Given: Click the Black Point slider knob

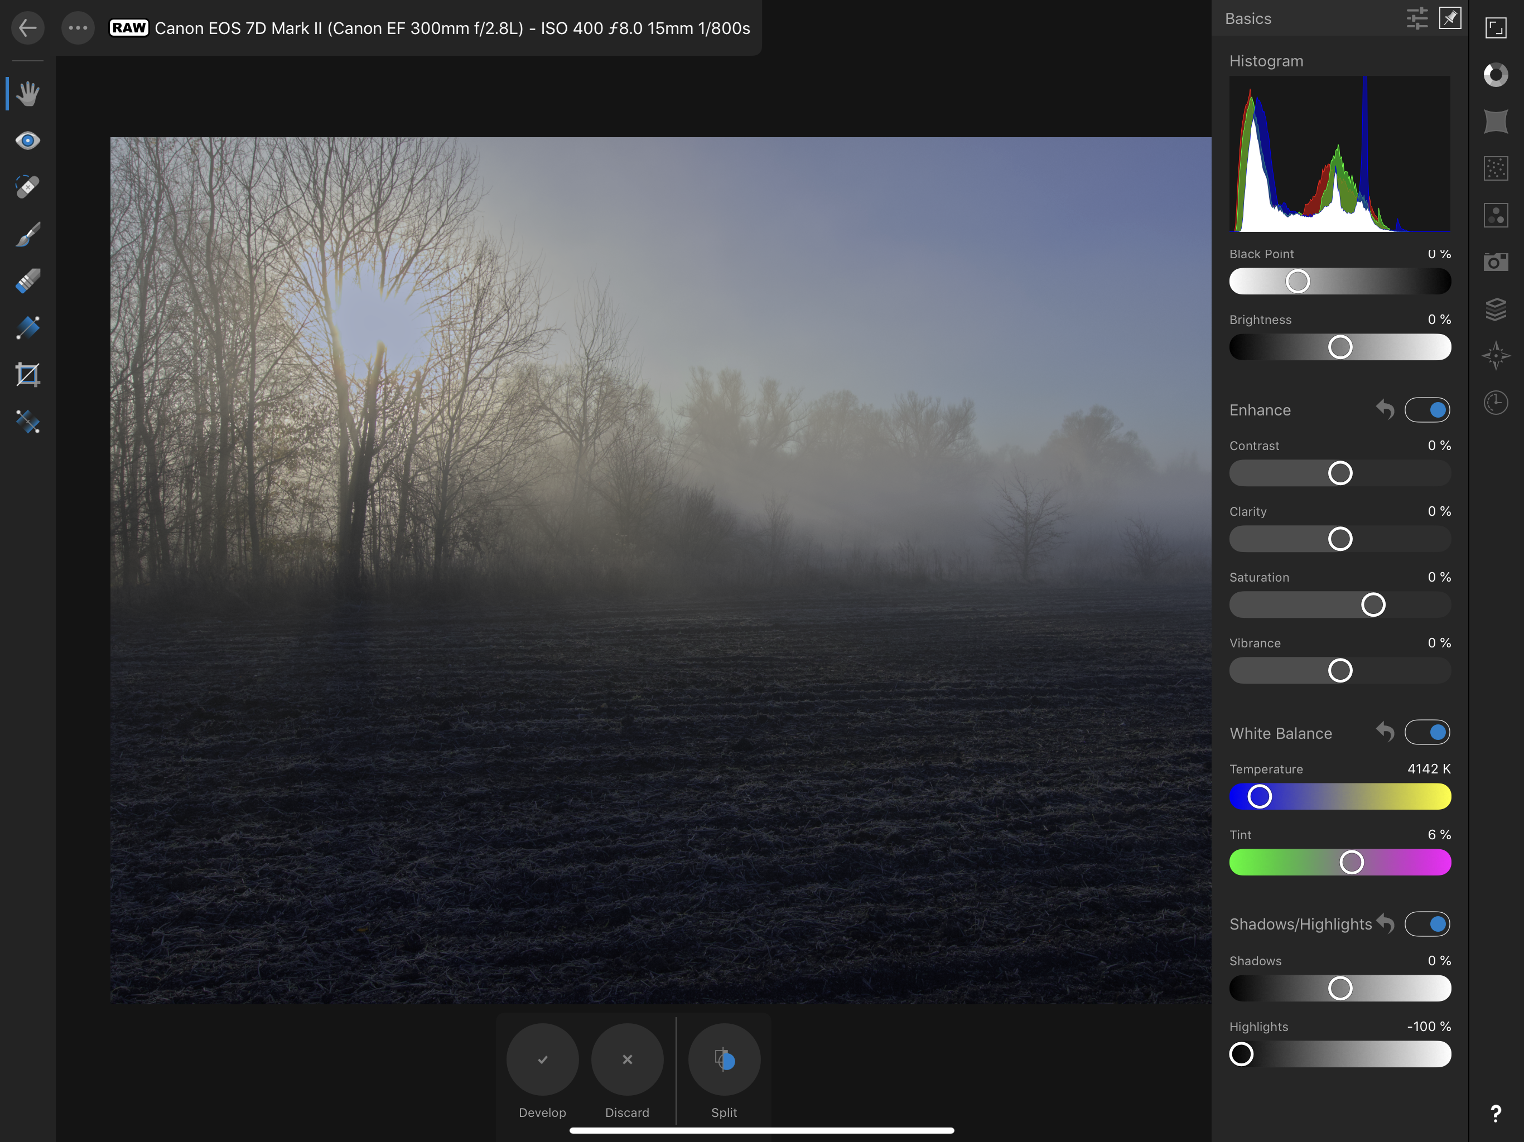Looking at the screenshot, I should 1298,281.
